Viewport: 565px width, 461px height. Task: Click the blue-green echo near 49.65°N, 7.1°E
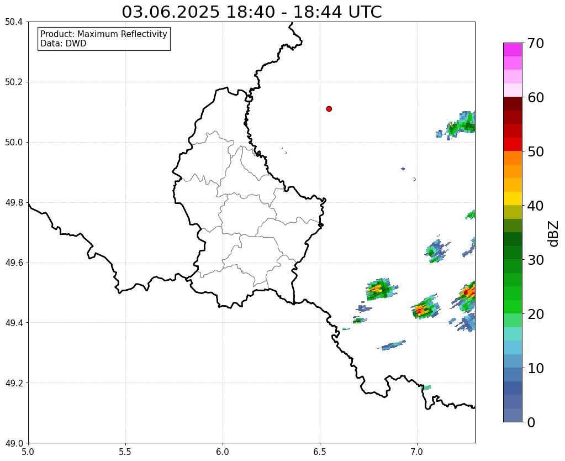point(437,250)
